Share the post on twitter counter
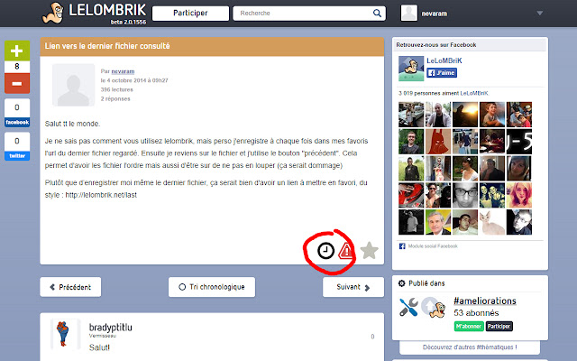This screenshot has height=361, width=577. tap(17, 146)
